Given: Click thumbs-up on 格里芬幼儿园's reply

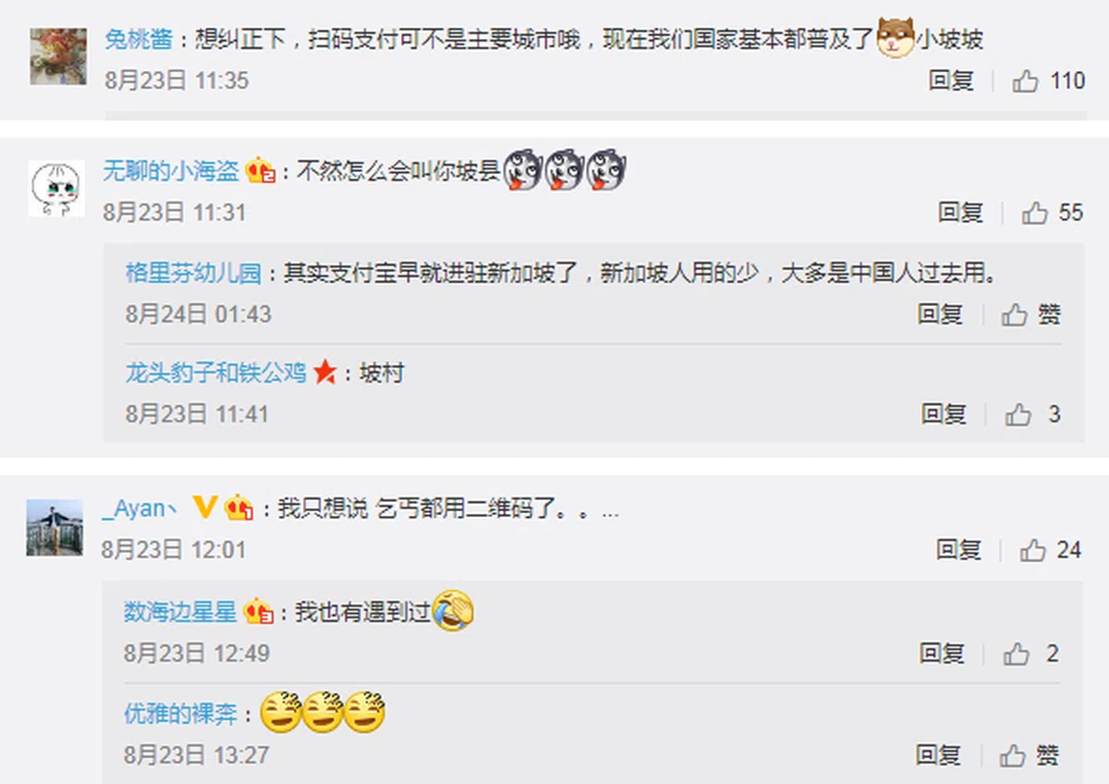Looking at the screenshot, I should coord(1015,314).
